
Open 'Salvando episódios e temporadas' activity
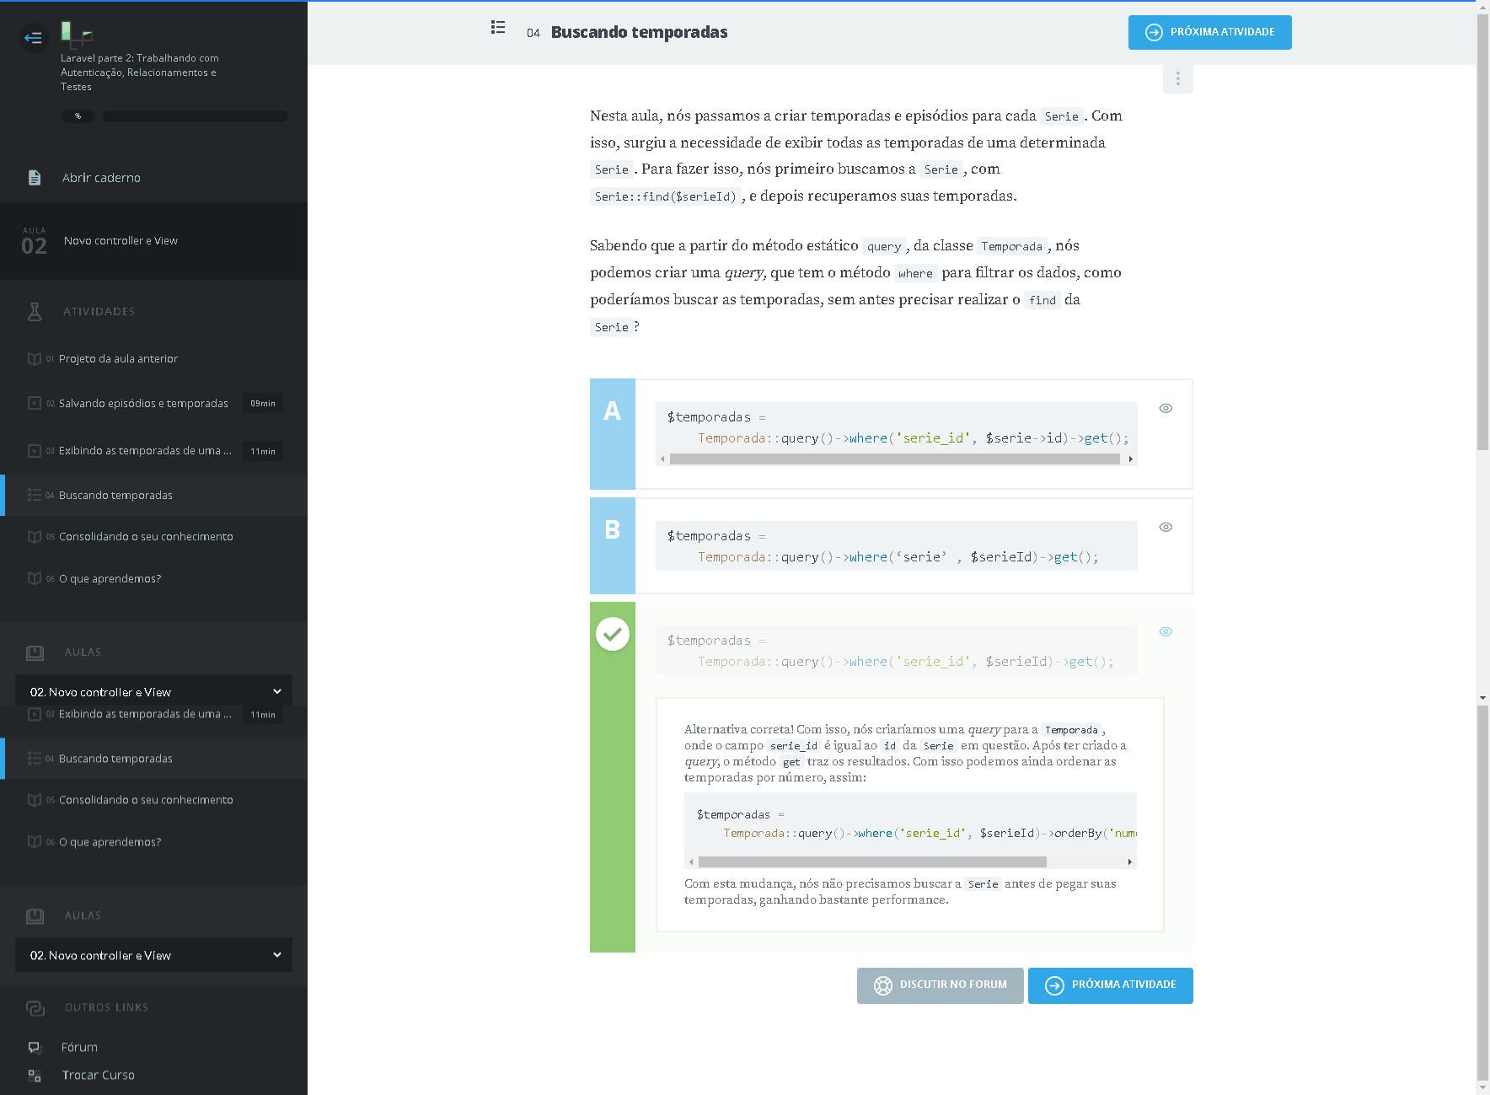coord(143,404)
